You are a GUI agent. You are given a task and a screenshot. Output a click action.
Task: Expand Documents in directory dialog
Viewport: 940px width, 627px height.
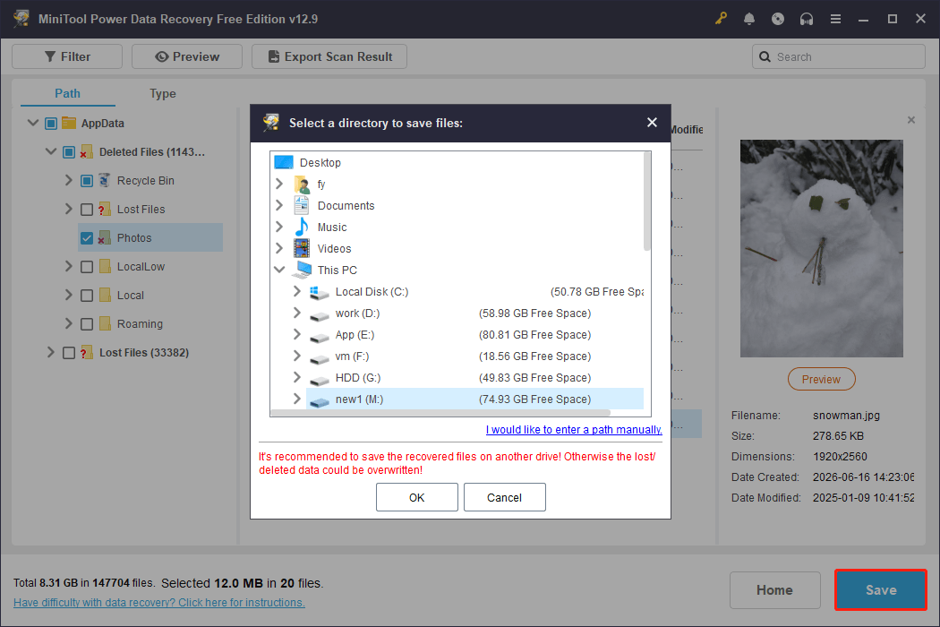point(279,205)
